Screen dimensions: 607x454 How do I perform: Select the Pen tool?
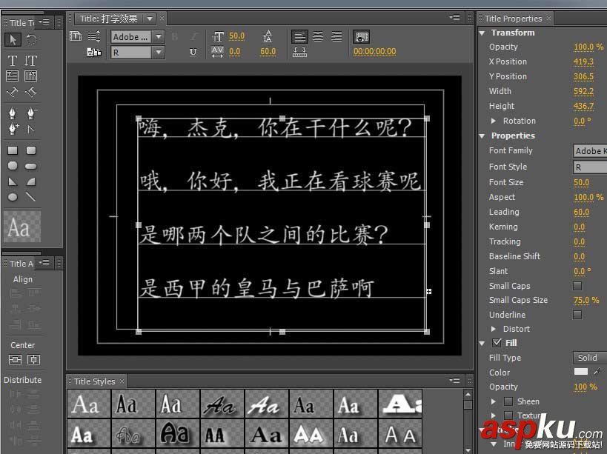[13, 113]
